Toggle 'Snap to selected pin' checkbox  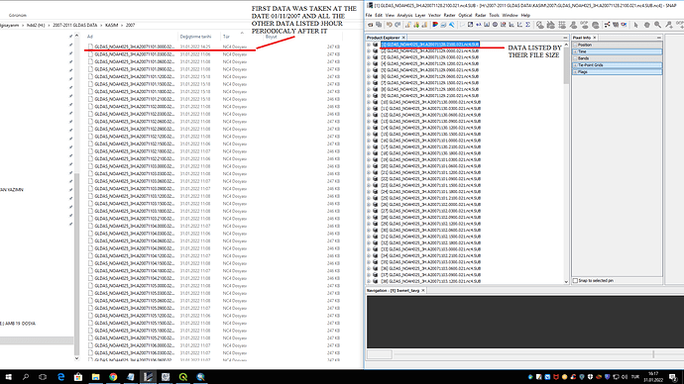(x=575, y=281)
